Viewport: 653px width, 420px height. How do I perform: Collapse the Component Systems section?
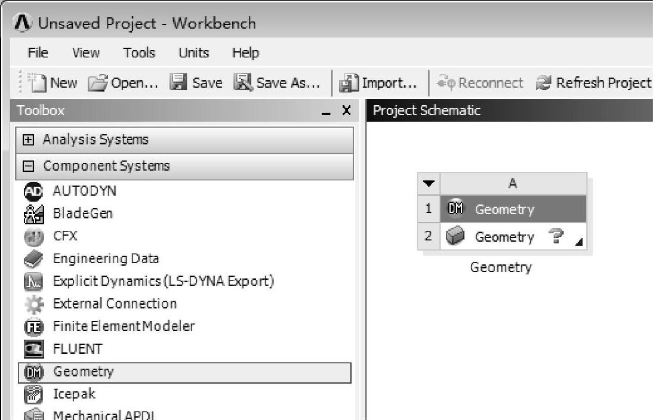coord(27,166)
